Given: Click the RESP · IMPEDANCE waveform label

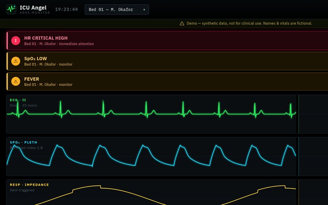Looking at the screenshot, I should tap(29, 185).
